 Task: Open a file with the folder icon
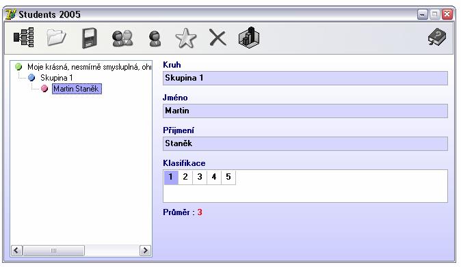[x=56, y=38]
